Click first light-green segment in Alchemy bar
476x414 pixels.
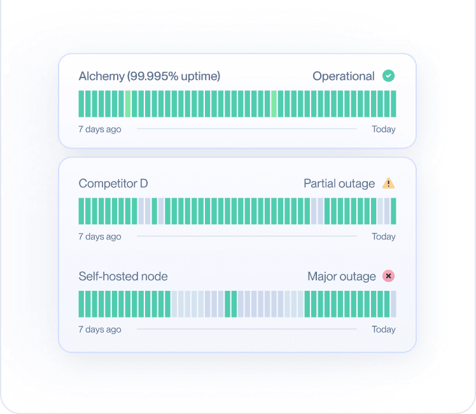pos(128,103)
